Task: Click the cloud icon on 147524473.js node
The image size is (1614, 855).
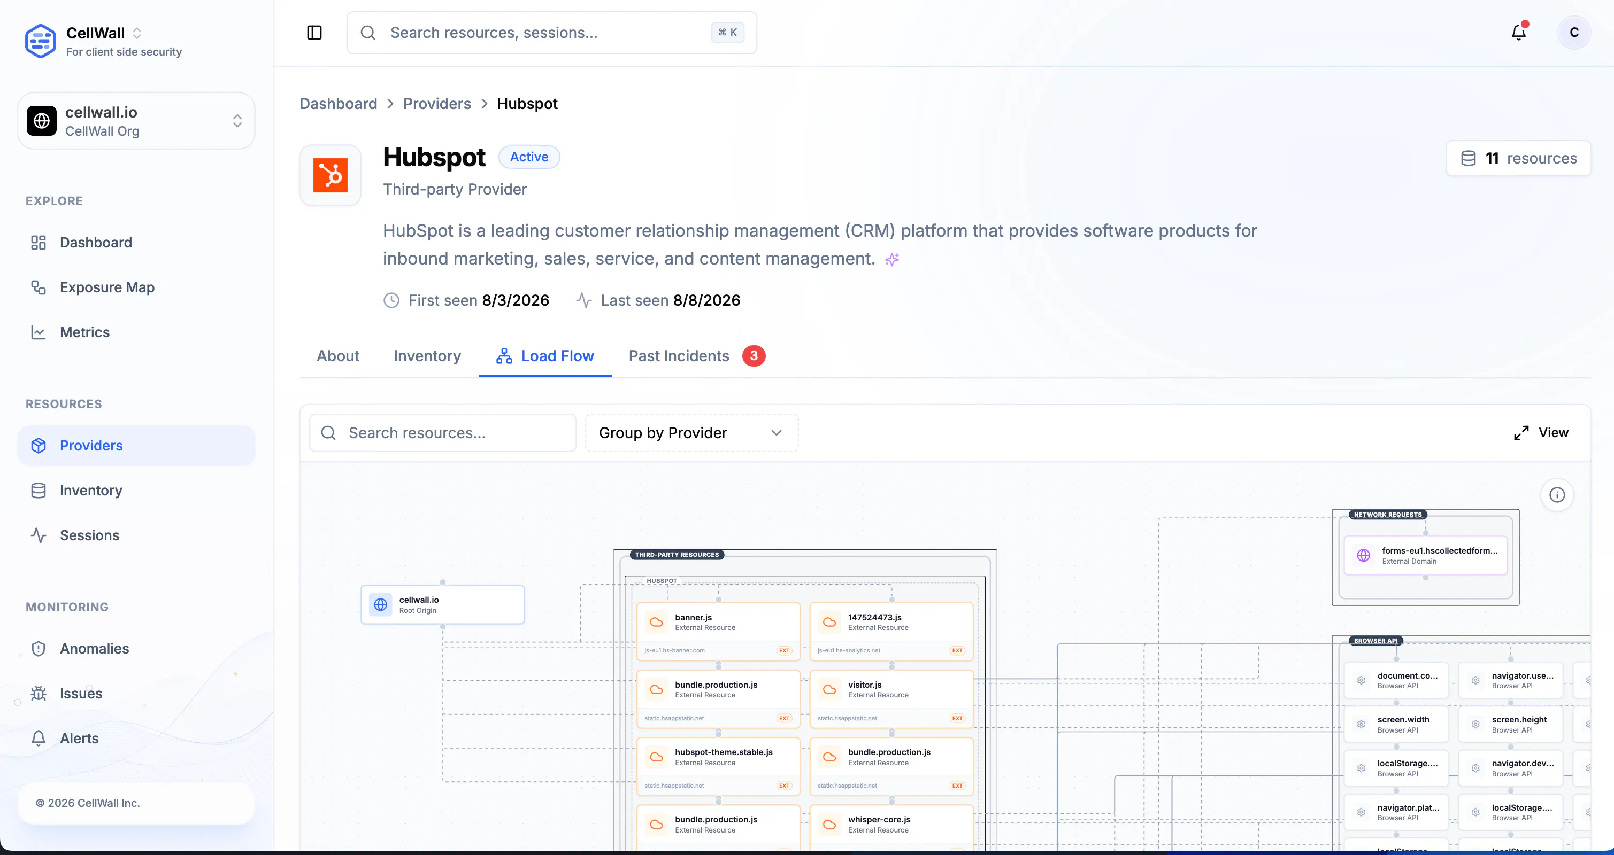Action: pyautogui.click(x=829, y=622)
